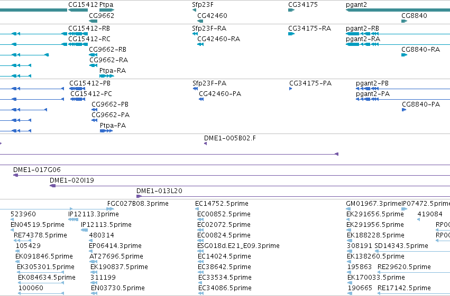Select transcript CG8840-RA

coord(421,50)
